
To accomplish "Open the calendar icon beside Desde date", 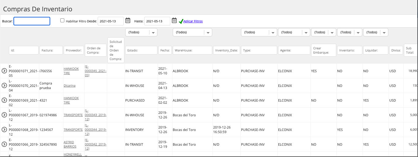I will [x=128, y=21].
